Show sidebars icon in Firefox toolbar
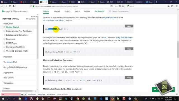Screen dimensions: 179x101 click(x=172, y=6)
